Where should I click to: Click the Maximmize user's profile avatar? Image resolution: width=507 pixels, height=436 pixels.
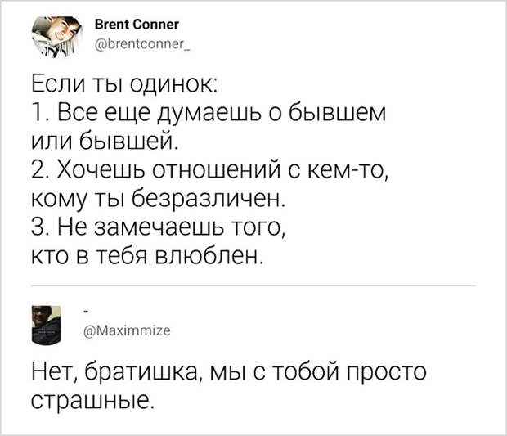tap(46, 325)
